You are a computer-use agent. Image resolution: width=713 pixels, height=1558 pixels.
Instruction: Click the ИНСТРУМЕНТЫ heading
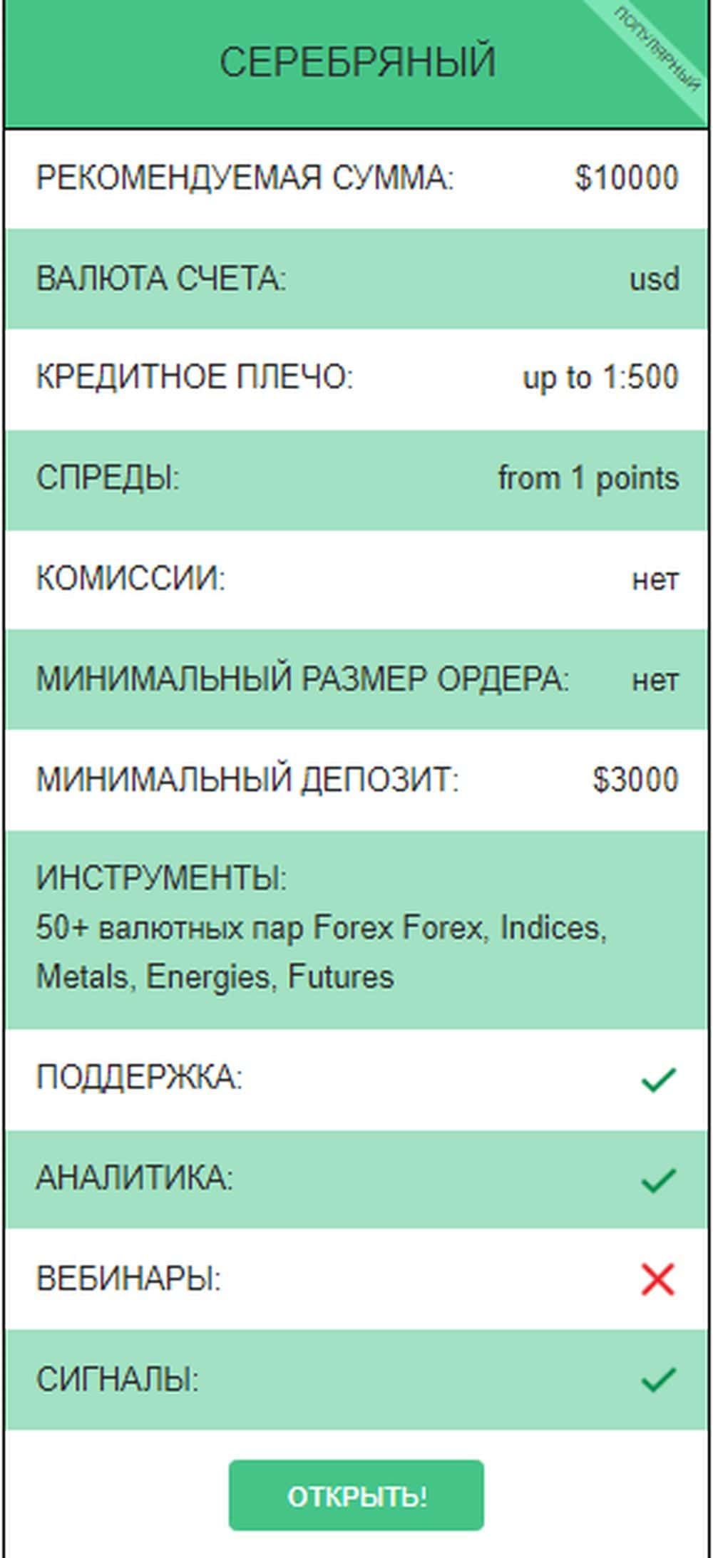coord(161,878)
